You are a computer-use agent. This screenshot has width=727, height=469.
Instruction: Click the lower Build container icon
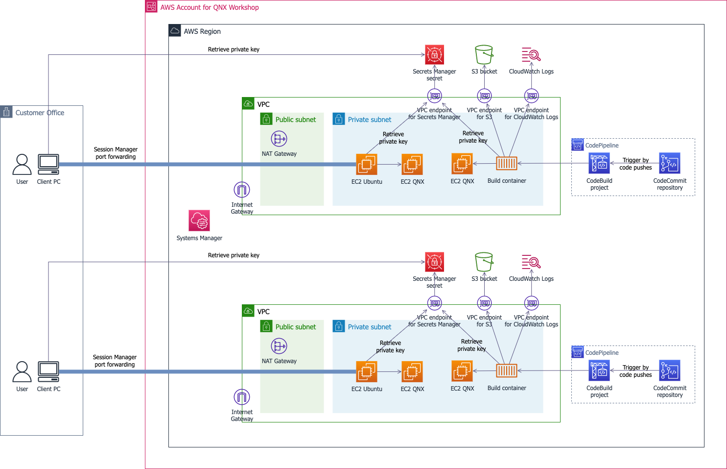(507, 370)
